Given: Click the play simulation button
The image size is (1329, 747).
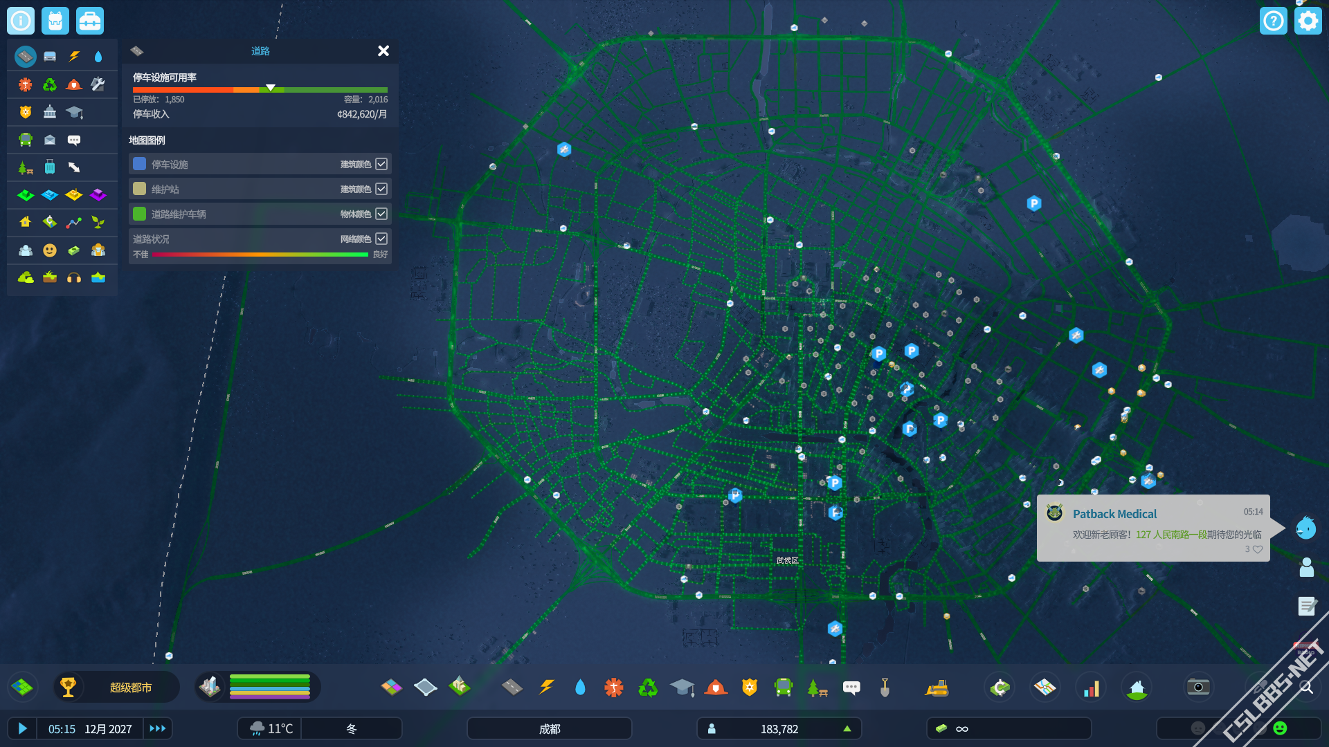Looking at the screenshot, I should click(x=22, y=728).
